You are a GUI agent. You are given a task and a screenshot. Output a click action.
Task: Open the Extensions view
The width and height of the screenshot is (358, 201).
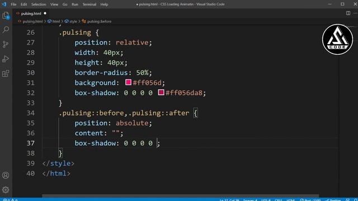tap(6, 73)
